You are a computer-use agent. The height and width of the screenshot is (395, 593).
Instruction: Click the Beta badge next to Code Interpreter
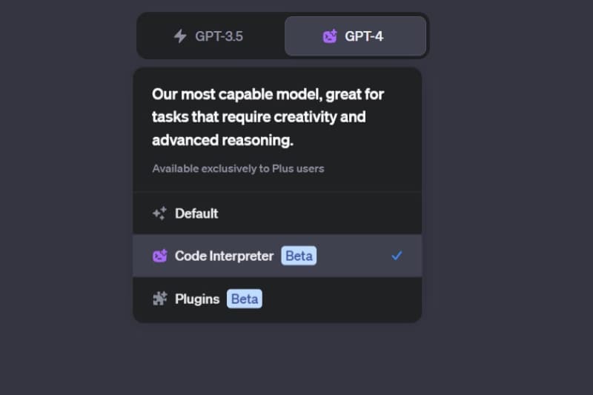[299, 256]
